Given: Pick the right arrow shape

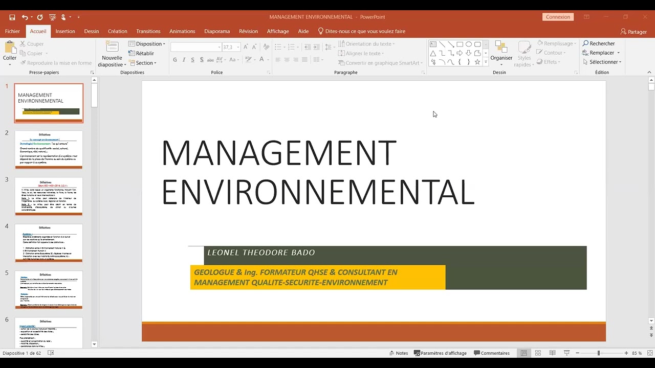Looking at the screenshot, I should (x=460, y=53).
